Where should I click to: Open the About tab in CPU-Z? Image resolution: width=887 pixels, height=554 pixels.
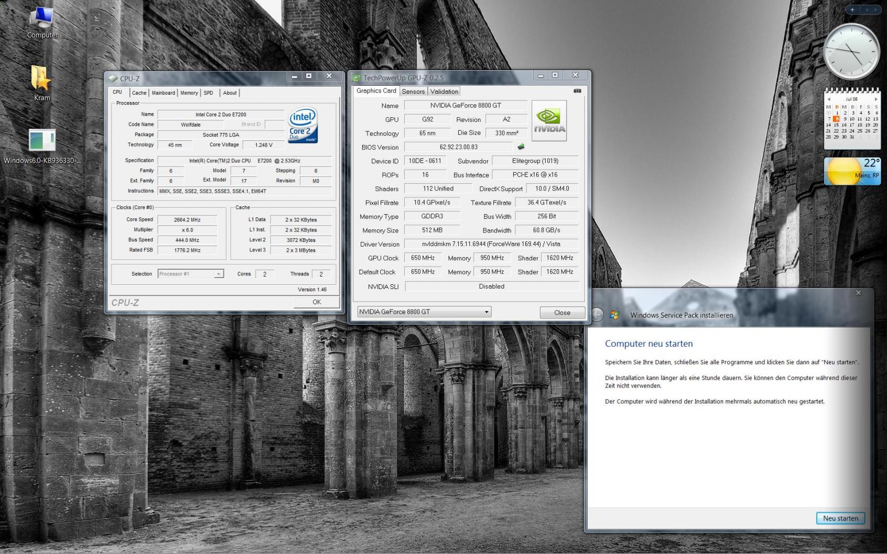[230, 93]
